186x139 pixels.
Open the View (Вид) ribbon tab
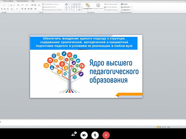coord(33,1)
